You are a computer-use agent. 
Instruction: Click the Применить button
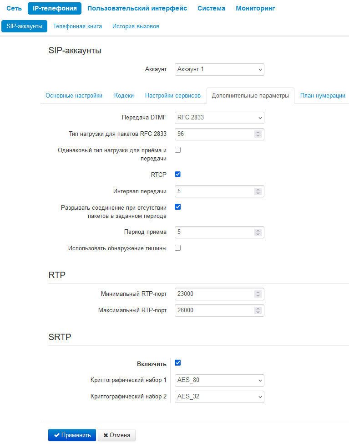point(72,435)
